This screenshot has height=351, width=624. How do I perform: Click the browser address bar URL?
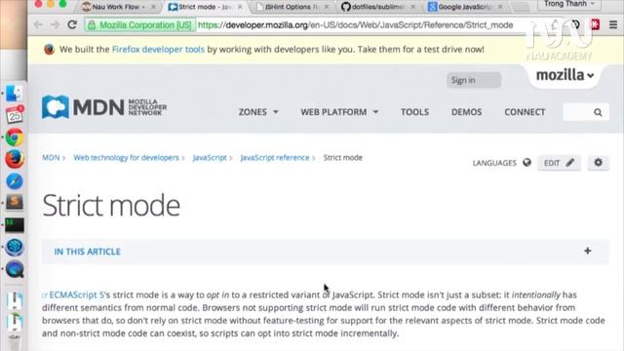355,25
